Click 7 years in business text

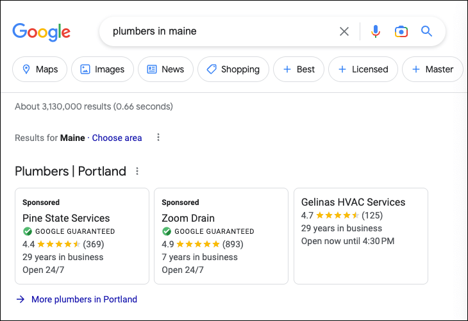tap(199, 257)
